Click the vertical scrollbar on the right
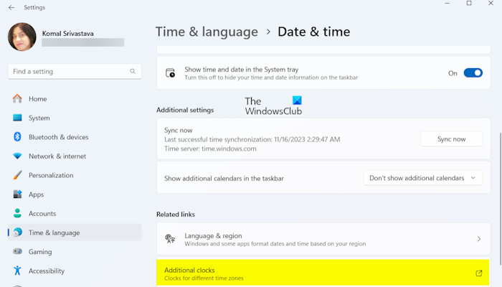502x287 pixels. (x=499, y=165)
